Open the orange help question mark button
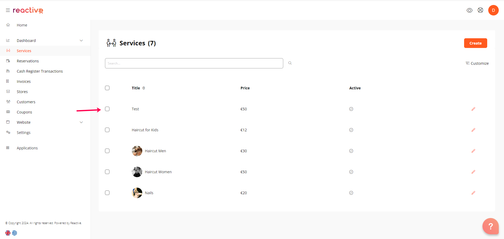This screenshot has height=239, width=504. coord(490,226)
